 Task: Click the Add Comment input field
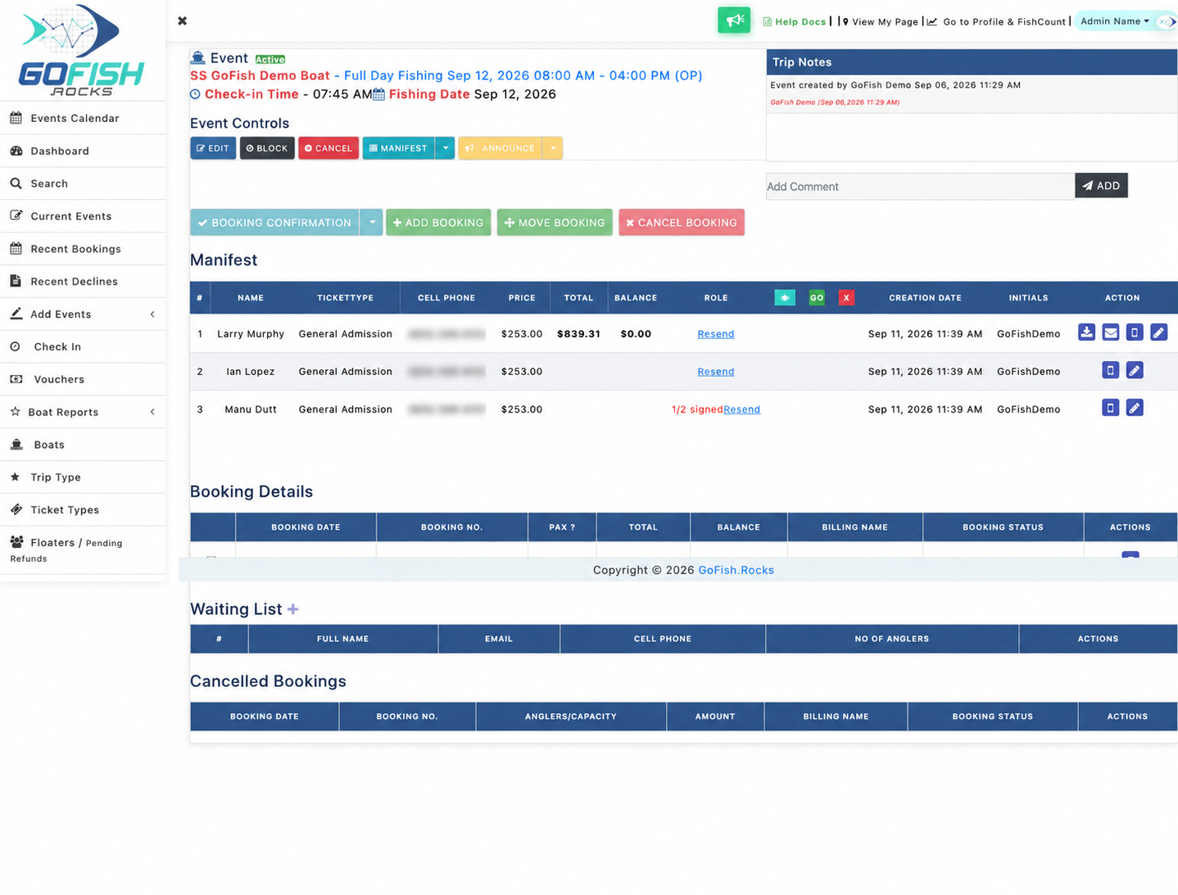920,186
